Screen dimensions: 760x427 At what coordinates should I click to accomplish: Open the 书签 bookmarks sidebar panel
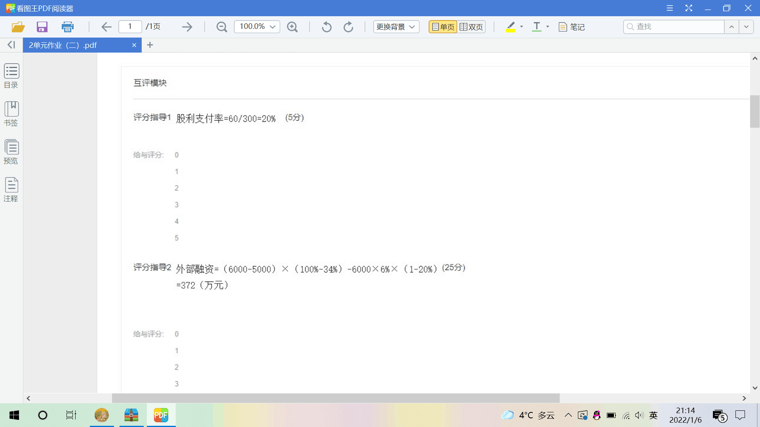11,114
